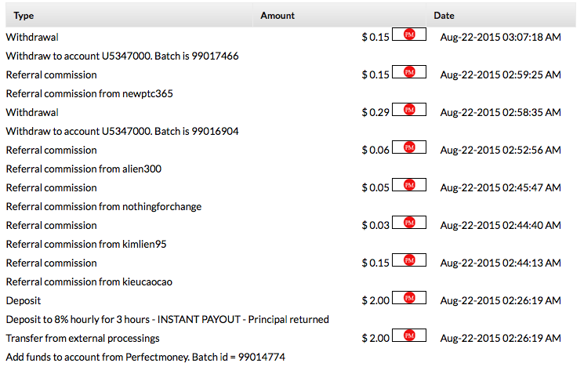Image resolution: width=584 pixels, height=374 pixels.
Task: Click the PM icon beside the 03:07:18 withdrawal
Action: (x=408, y=34)
